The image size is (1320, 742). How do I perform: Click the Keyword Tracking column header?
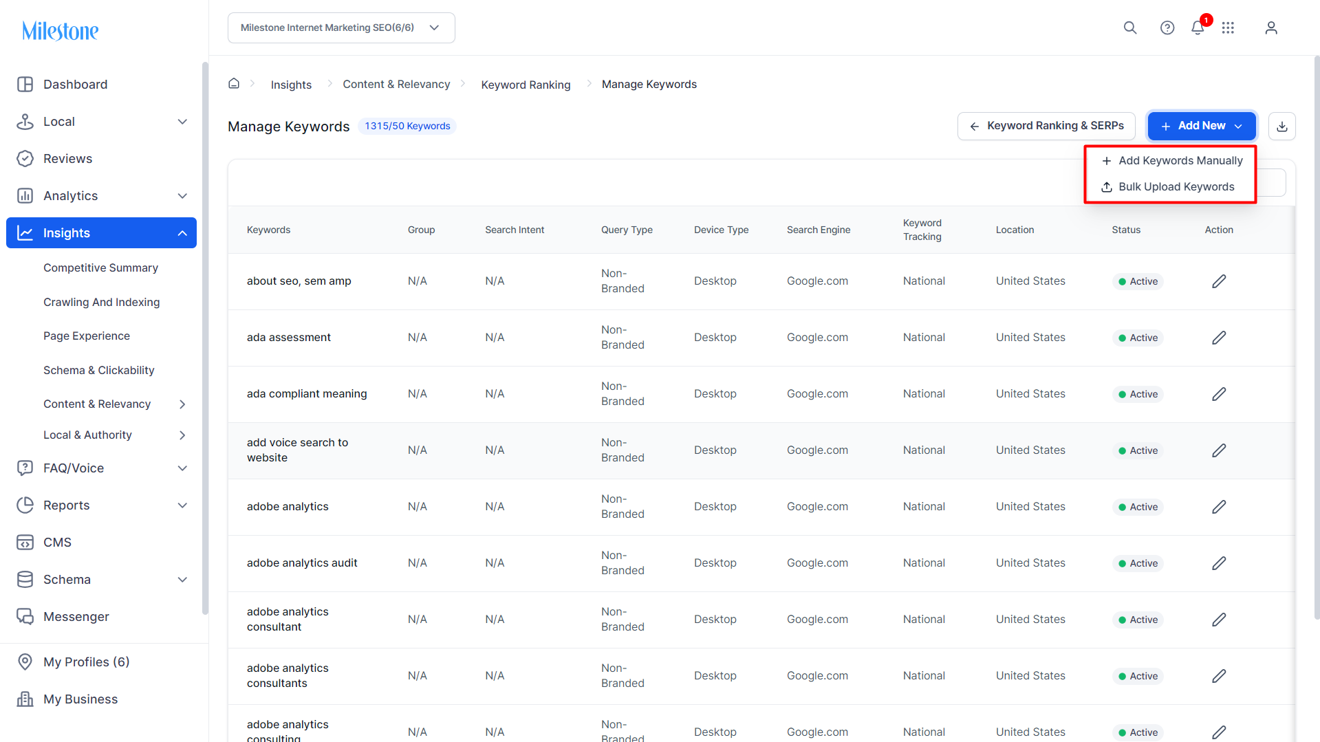click(922, 230)
